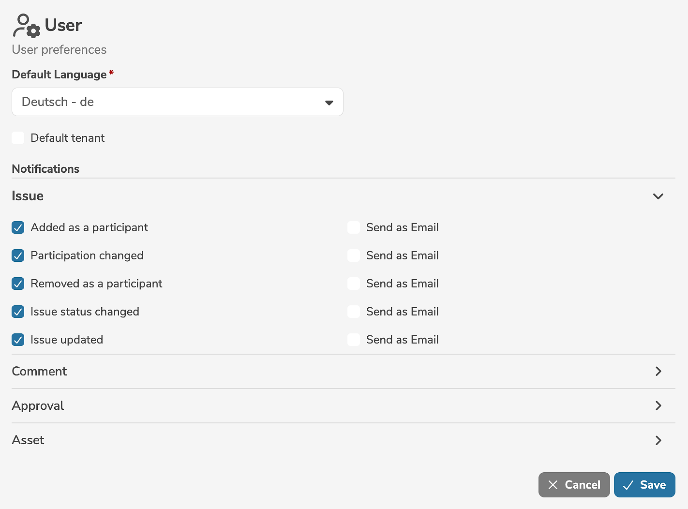The width and height of the screenshot is (688, 509).
Task: Disable the 'Participation changed' notification
Action: (x=18, y=255)
